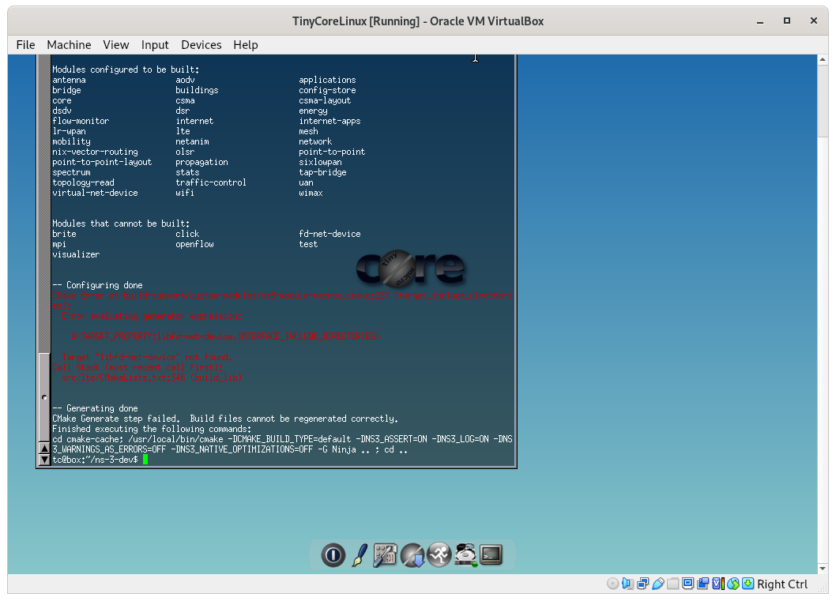Click the red 'Error evaluating generator expression:' line

coord(152,316)
